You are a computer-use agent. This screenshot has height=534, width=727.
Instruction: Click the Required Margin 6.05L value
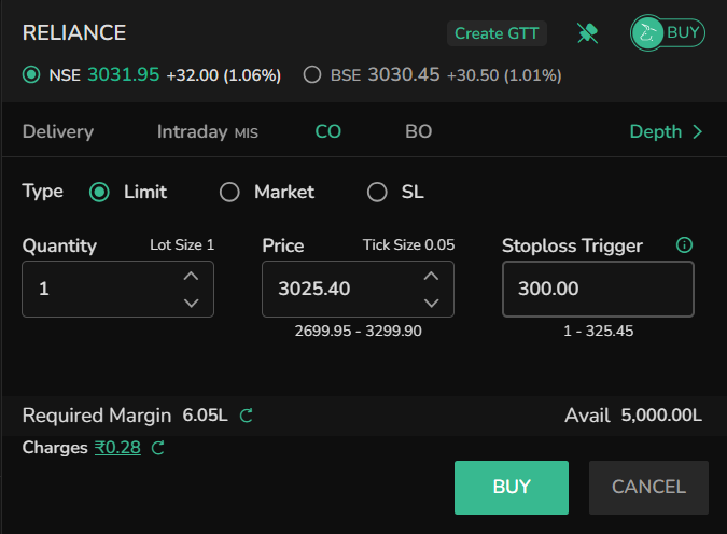pos(205,415)
